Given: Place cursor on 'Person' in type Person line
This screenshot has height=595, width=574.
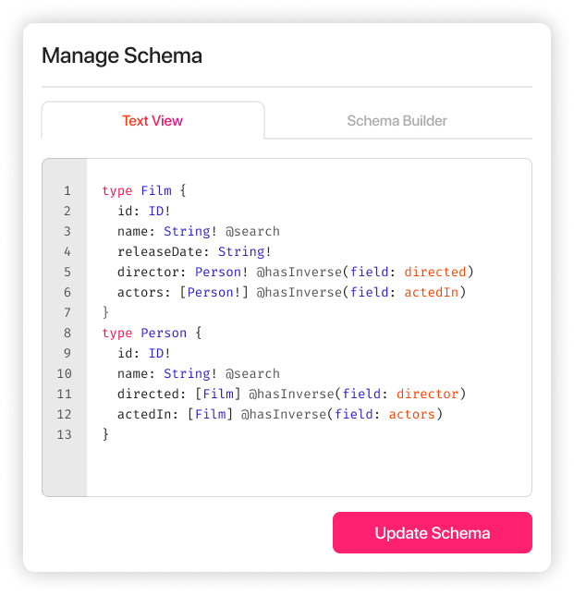Looking at the screenshot, I should click(x=164, y=333).
